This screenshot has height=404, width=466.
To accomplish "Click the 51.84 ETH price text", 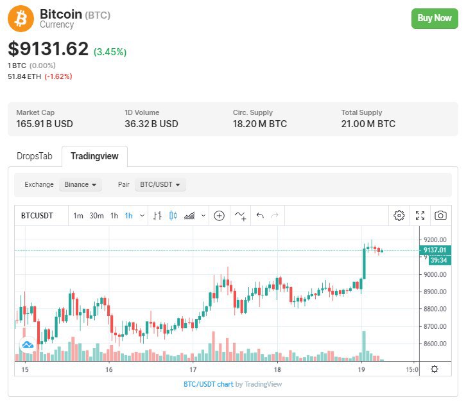I will pyautogui.click(x=24, y=76).
